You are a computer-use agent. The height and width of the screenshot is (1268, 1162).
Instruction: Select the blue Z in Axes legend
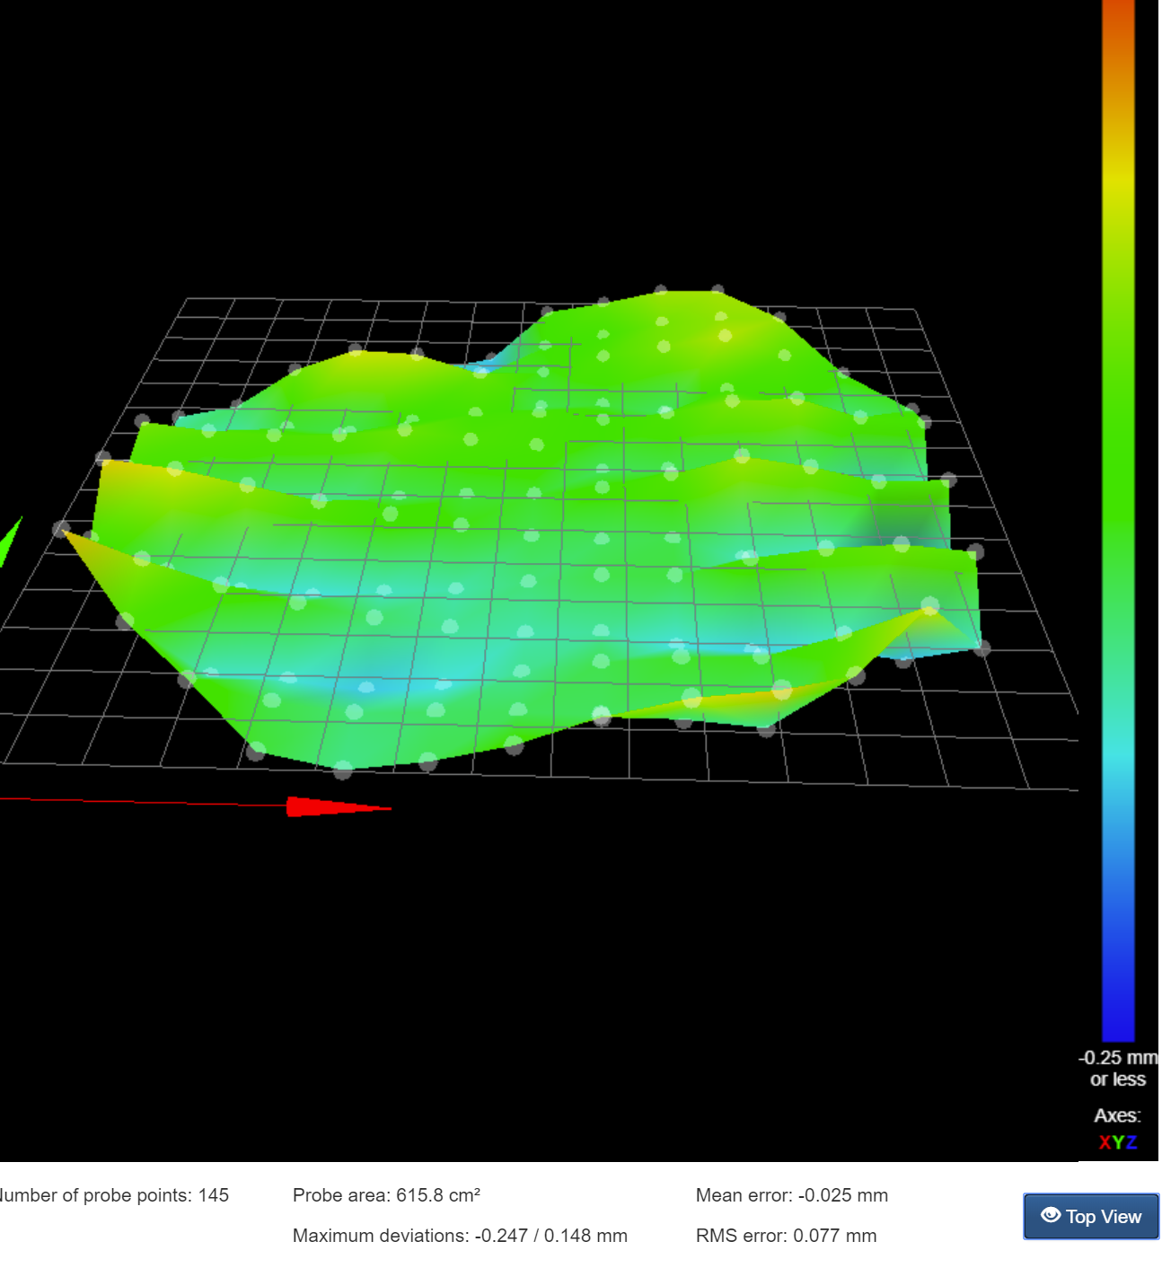click(1131, 1142)
